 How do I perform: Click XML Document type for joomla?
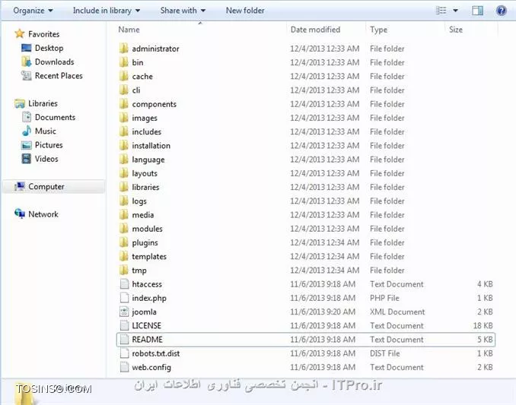coord(397,312)
